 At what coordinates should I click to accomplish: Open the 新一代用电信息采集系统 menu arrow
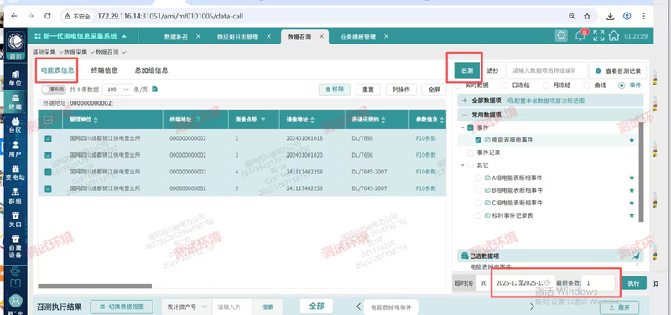click(x=124, y=36)
